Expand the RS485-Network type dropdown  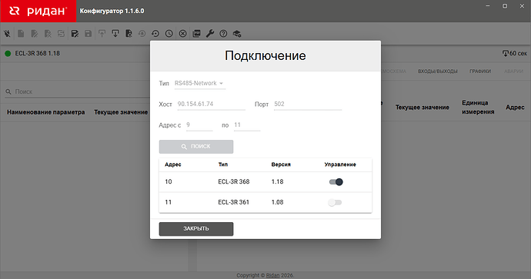[x=200, y=83]
